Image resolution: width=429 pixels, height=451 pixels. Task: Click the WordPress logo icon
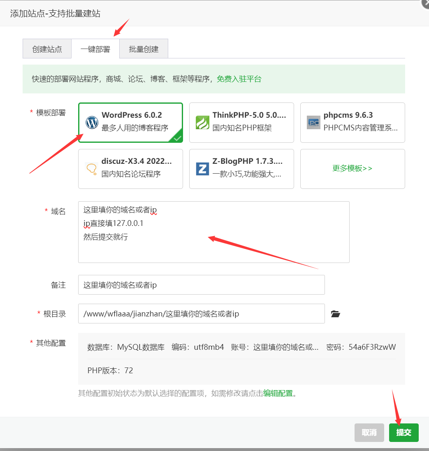[x=92, y=123]
